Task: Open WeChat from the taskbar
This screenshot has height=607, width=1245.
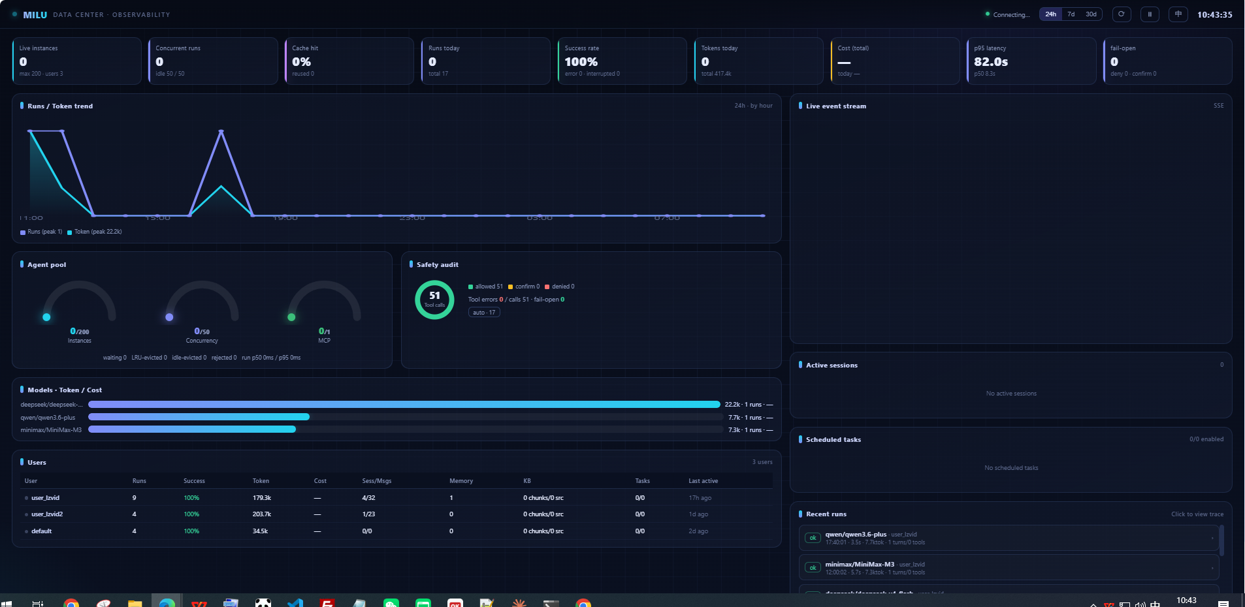Action: pyautogui.click(x=391, y=603)
